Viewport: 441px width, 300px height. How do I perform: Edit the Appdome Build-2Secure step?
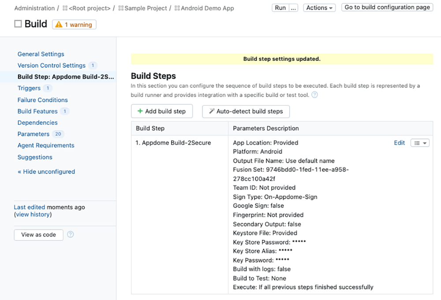point(399,143)
